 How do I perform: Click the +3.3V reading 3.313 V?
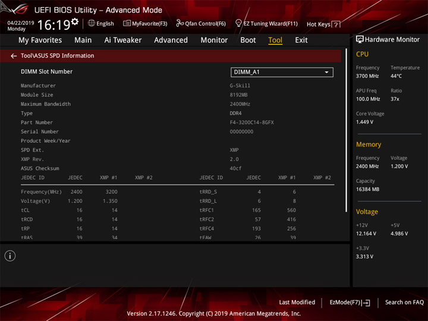[364, 257]
